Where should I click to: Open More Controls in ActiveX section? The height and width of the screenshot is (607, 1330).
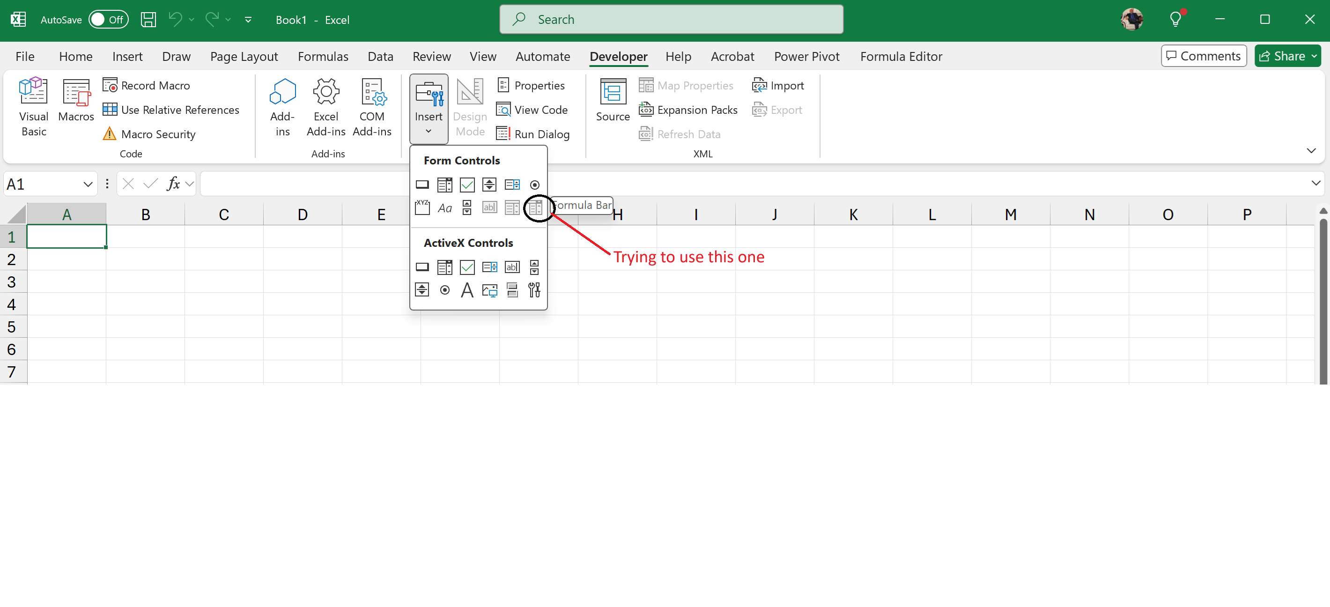point(535,289)
